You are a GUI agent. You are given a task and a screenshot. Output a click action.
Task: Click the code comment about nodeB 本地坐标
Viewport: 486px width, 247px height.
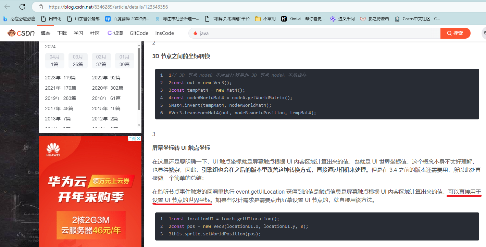238,75
